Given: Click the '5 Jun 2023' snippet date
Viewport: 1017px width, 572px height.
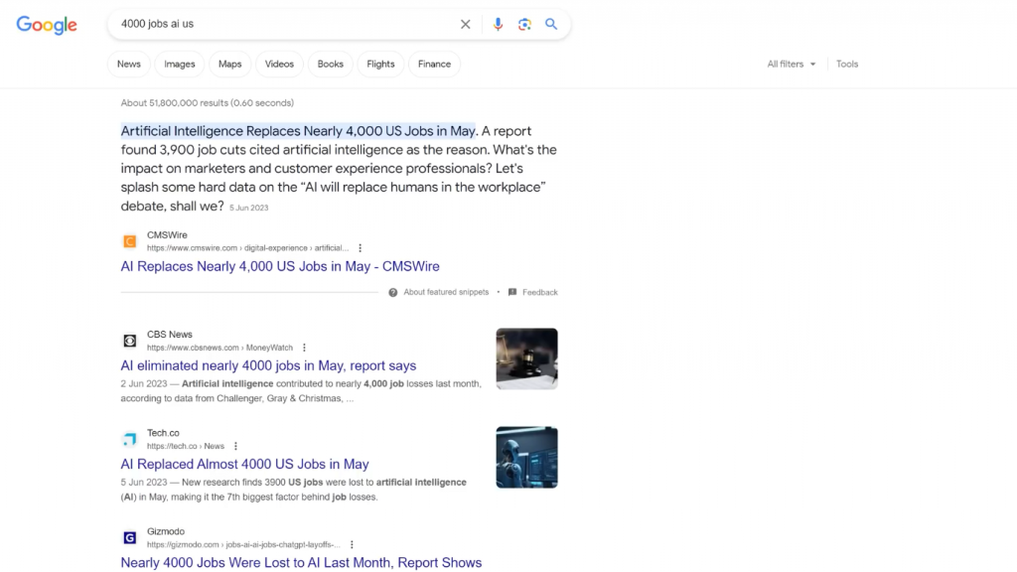Looking at the screenshot, I should (x=249, y=209).
